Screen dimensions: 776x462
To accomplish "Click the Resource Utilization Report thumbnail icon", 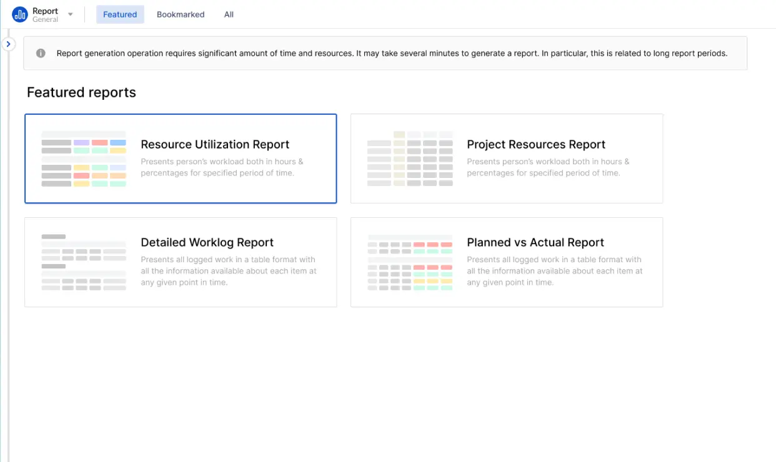I will (84, 159).
